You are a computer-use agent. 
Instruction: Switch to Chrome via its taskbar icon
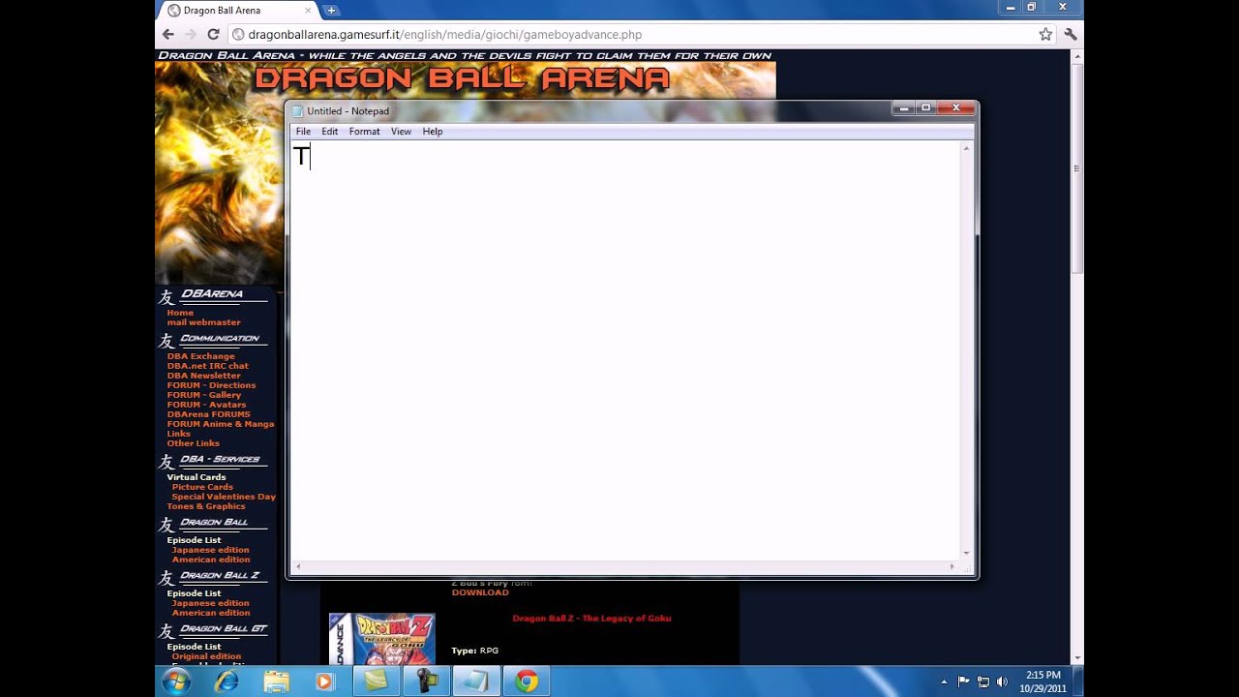point(527,682)
